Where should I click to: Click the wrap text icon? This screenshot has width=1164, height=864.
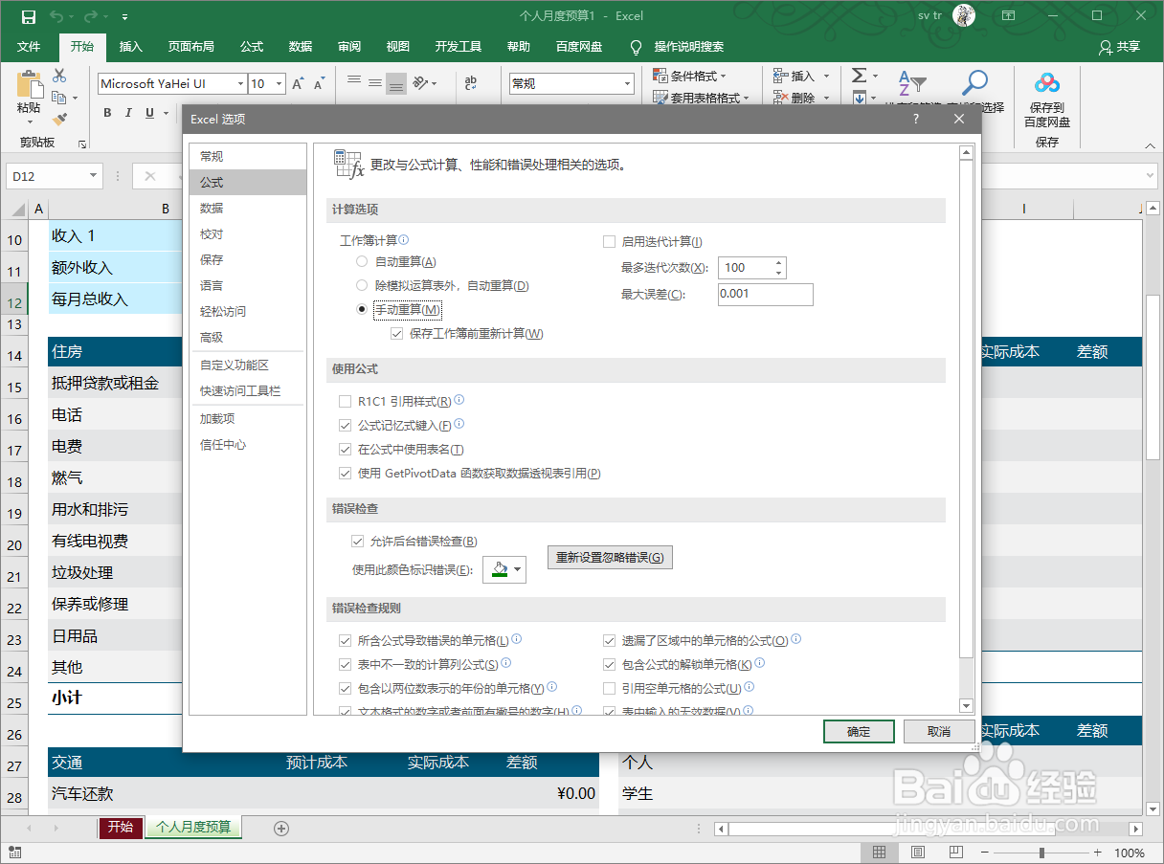[471, 83]
